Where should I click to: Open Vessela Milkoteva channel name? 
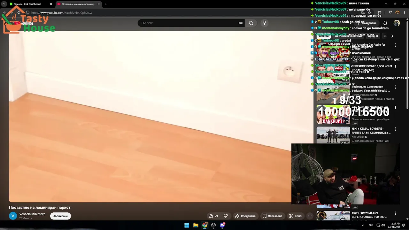pos(32,214)
